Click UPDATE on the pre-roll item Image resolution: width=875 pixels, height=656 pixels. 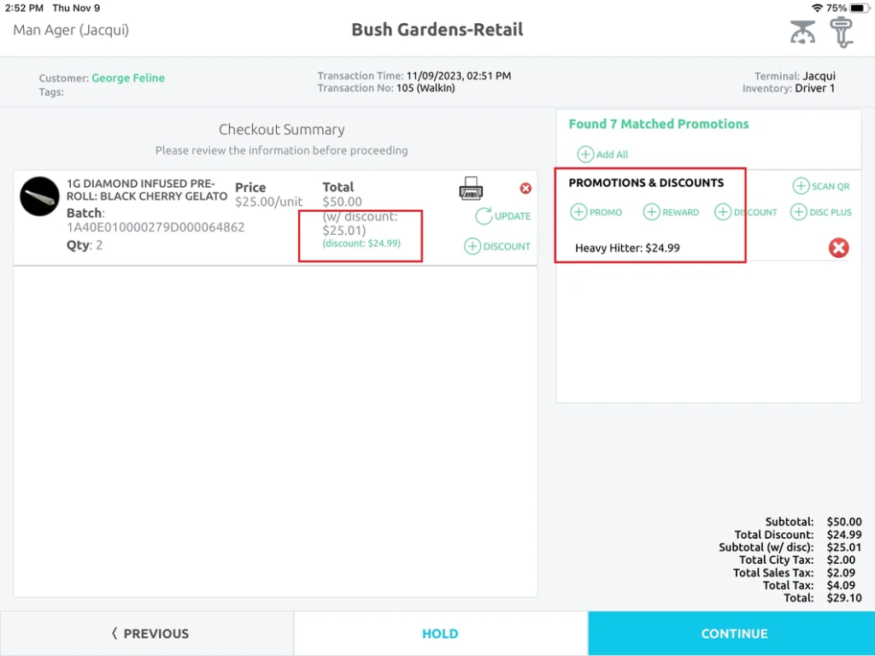(502, 216)
